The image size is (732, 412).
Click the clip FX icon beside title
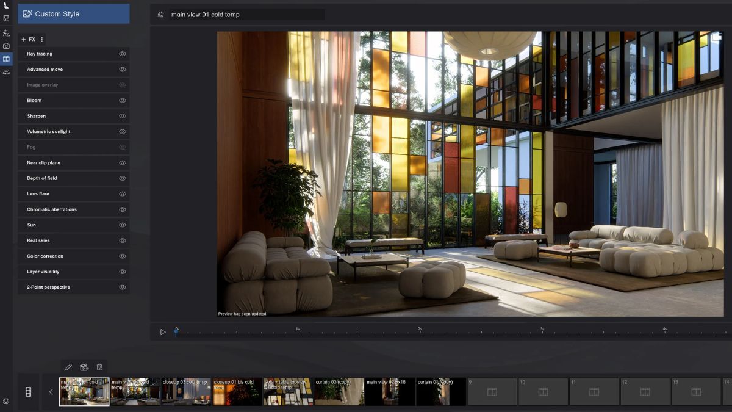(160, 15)
